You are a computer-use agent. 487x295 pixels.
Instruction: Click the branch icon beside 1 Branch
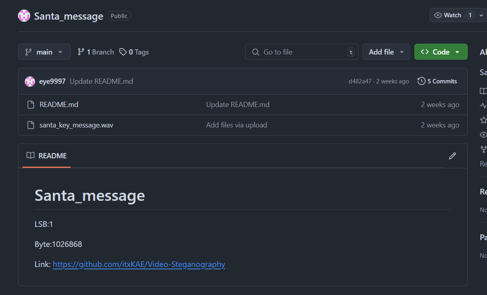tap(81, 52)
